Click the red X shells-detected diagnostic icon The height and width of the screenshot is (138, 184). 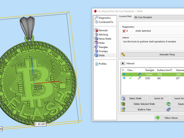[x=124, y=31]
